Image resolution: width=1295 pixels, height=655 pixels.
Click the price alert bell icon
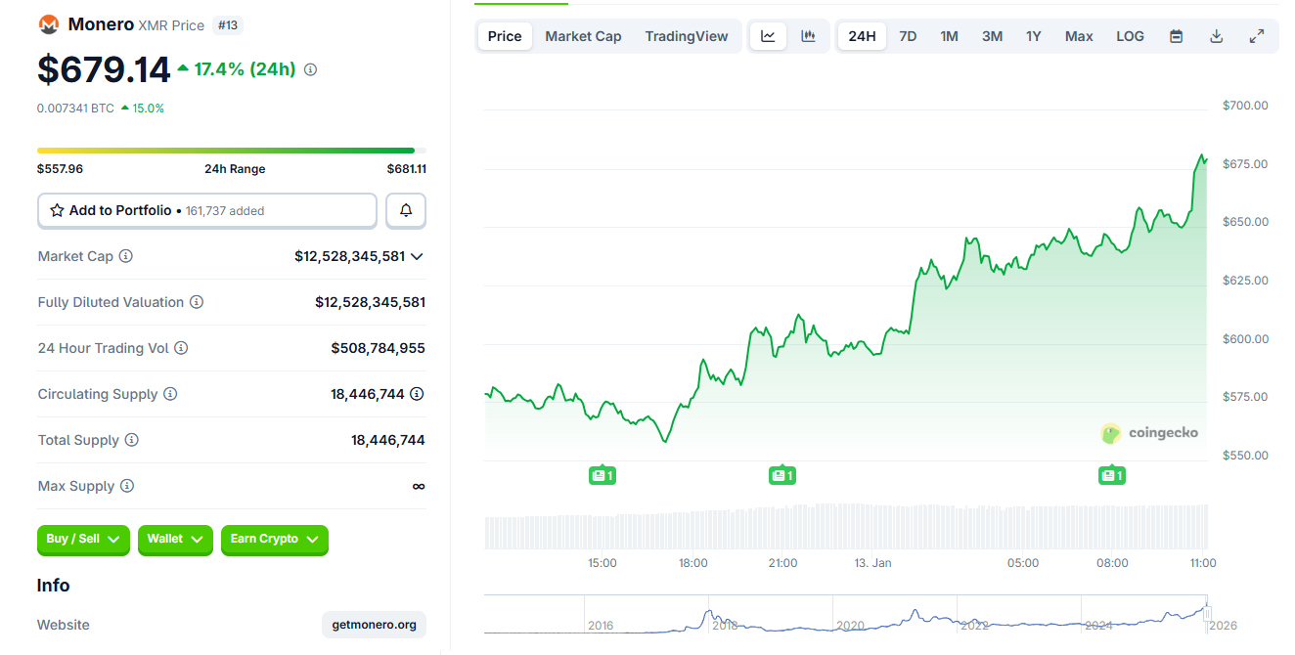(x=405, y=210)
